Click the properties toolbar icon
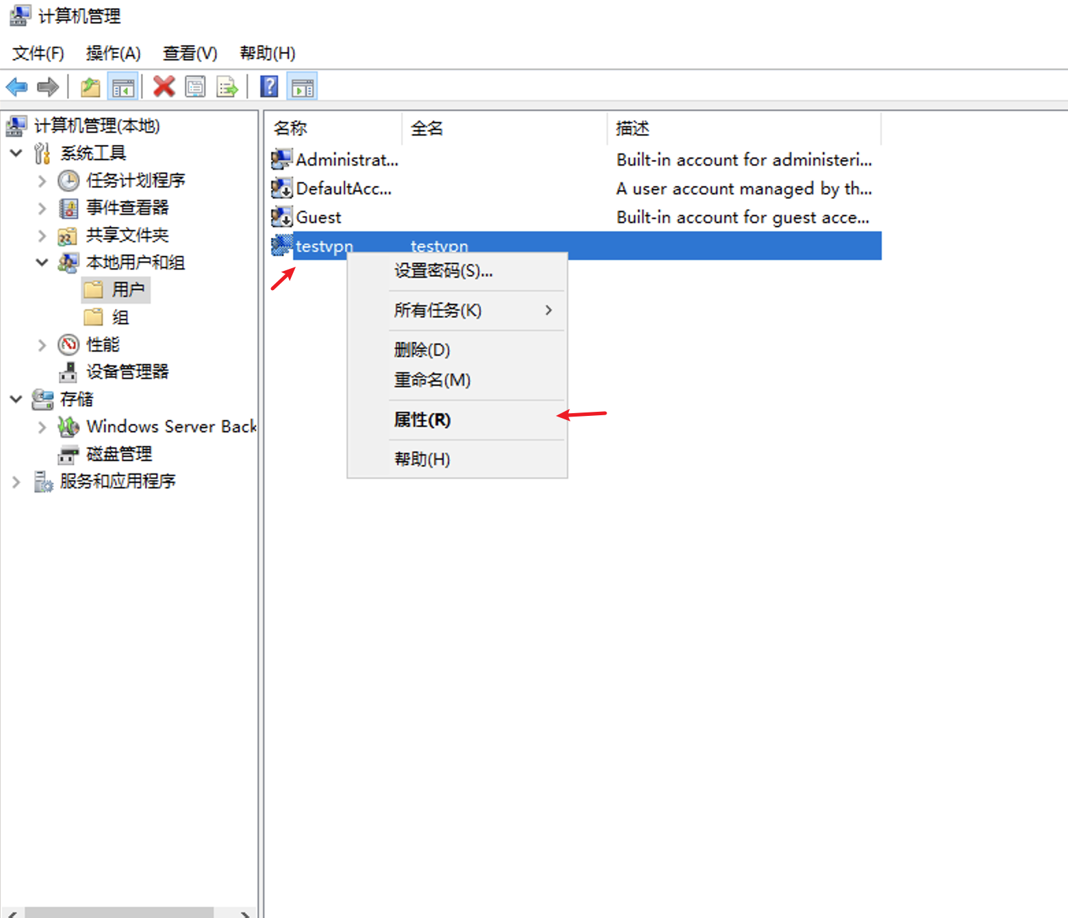The image size is (1068, 918). tap(195, 86)
